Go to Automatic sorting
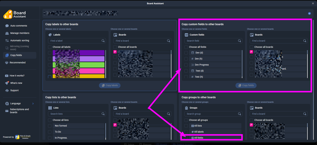This screenshot has height=145, width=317. point(20,40)
